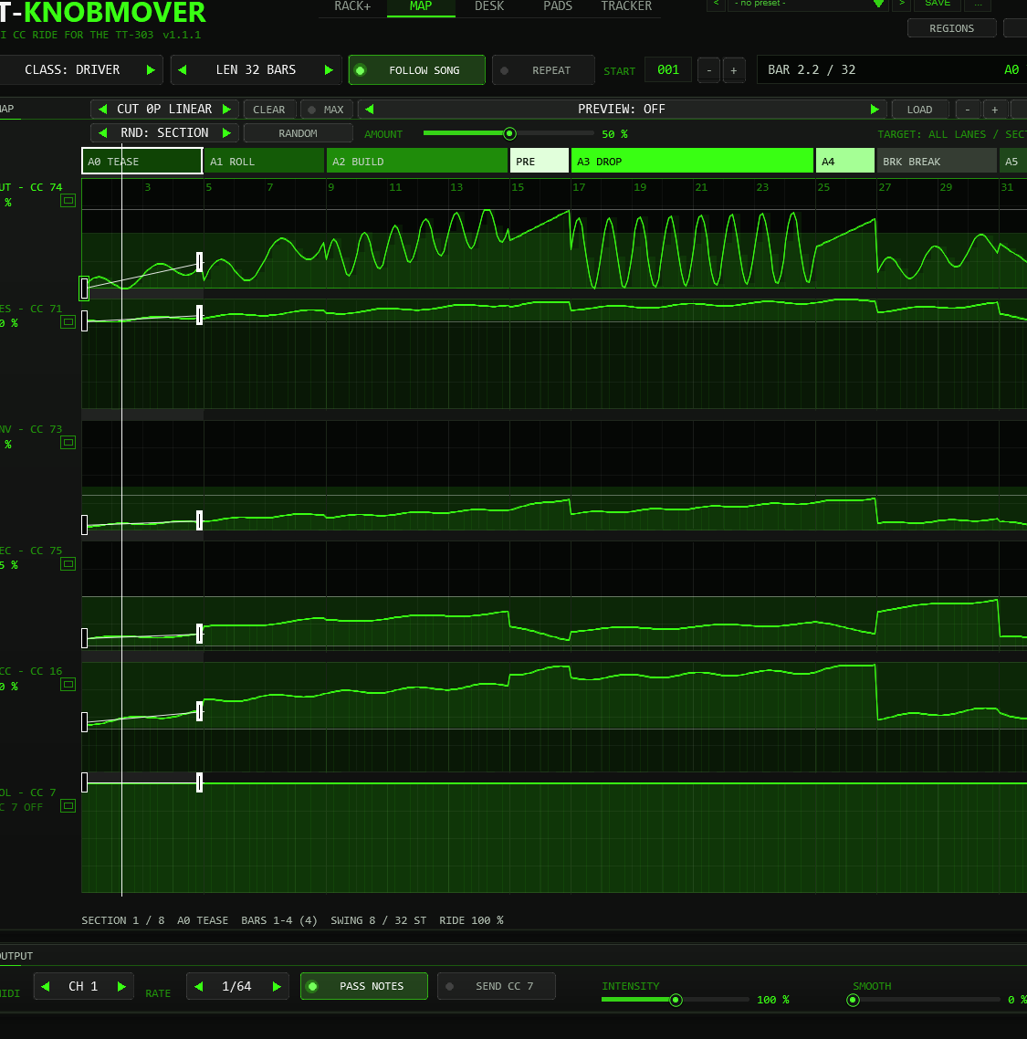Switch to the DESK tab
This screenshot has width=1027, height=1039.
[x=489, y=6]
